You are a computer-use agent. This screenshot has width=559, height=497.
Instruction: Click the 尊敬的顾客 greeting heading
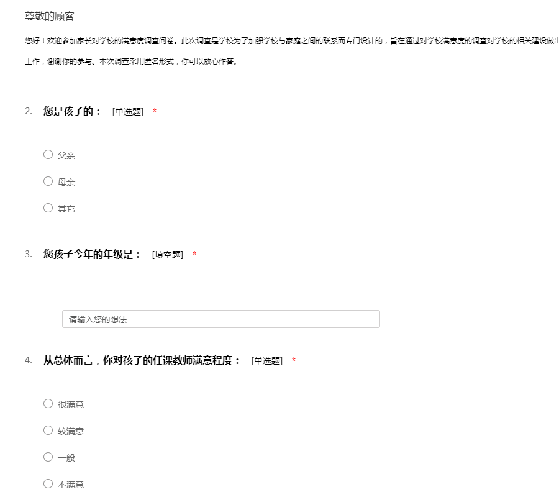pyautogui.click(x=50, y=16)
